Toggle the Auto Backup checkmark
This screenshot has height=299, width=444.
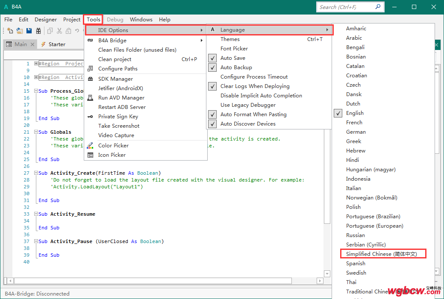(x=212, y=67)
